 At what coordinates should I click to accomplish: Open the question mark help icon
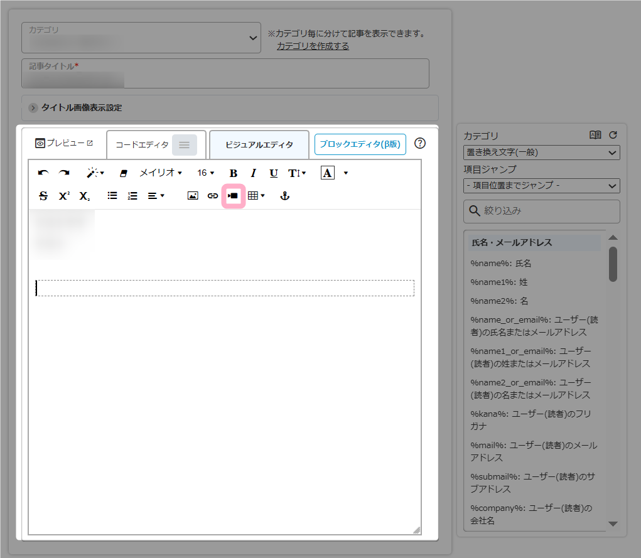[x=421, y=143]
